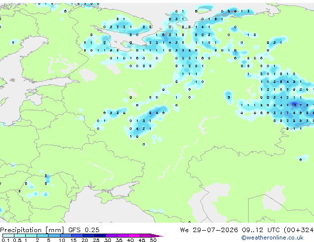Click the legend label '10'

(62, 240)
